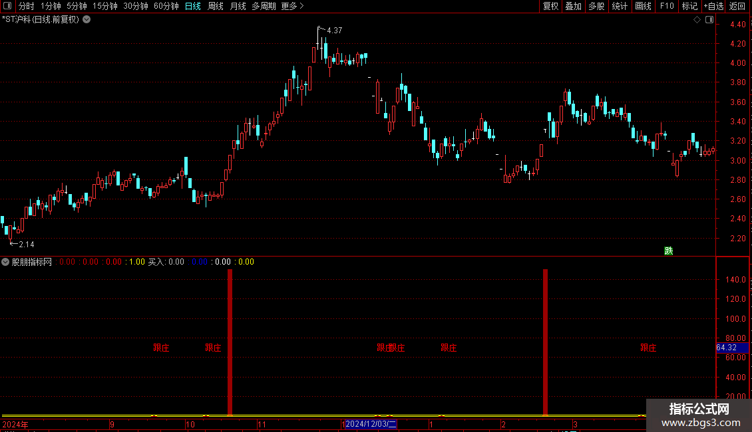Click the diamond marker icon above the chart
Image resolution: width=752 pixels, height=432 pixels.
point(697,20)
